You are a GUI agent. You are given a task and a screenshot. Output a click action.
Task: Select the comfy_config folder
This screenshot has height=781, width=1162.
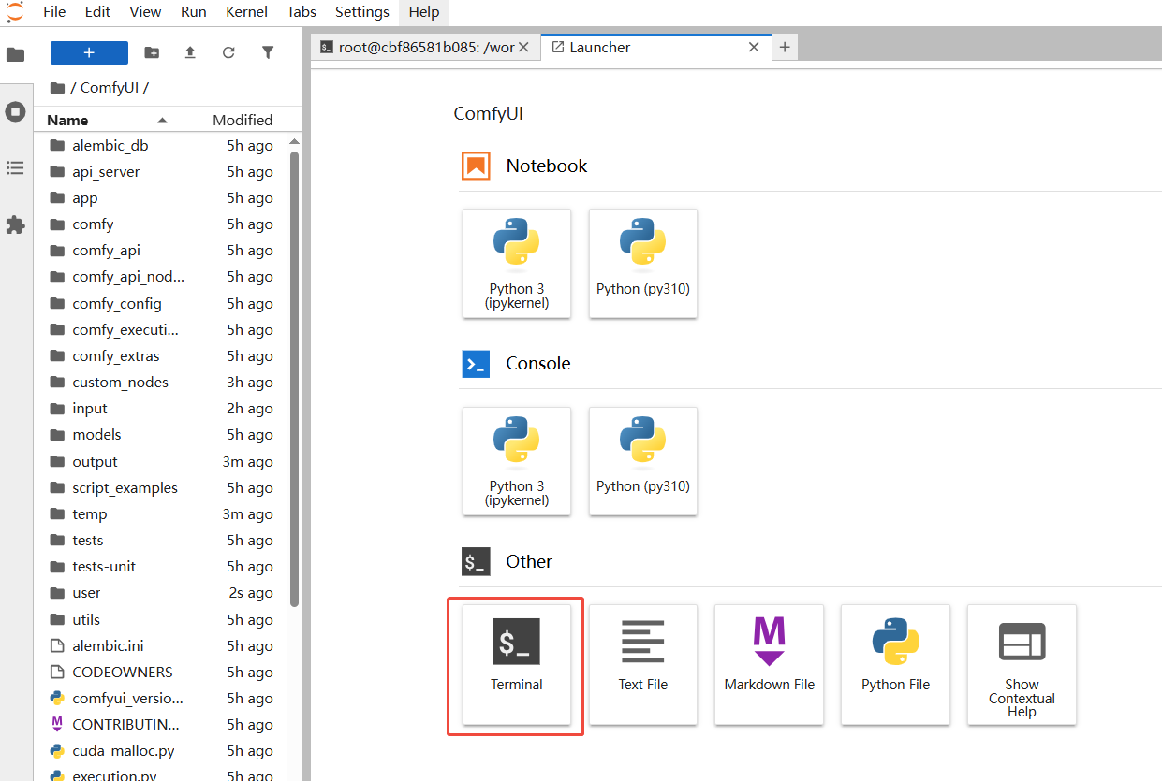point(161,304)
